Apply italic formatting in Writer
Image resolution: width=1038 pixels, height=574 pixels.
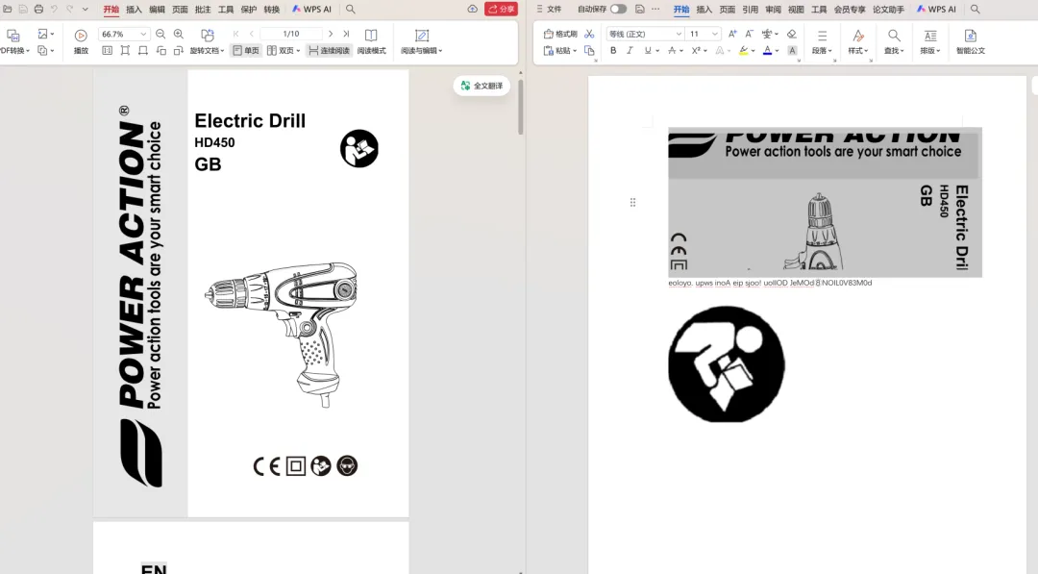(x=630, y=50)
